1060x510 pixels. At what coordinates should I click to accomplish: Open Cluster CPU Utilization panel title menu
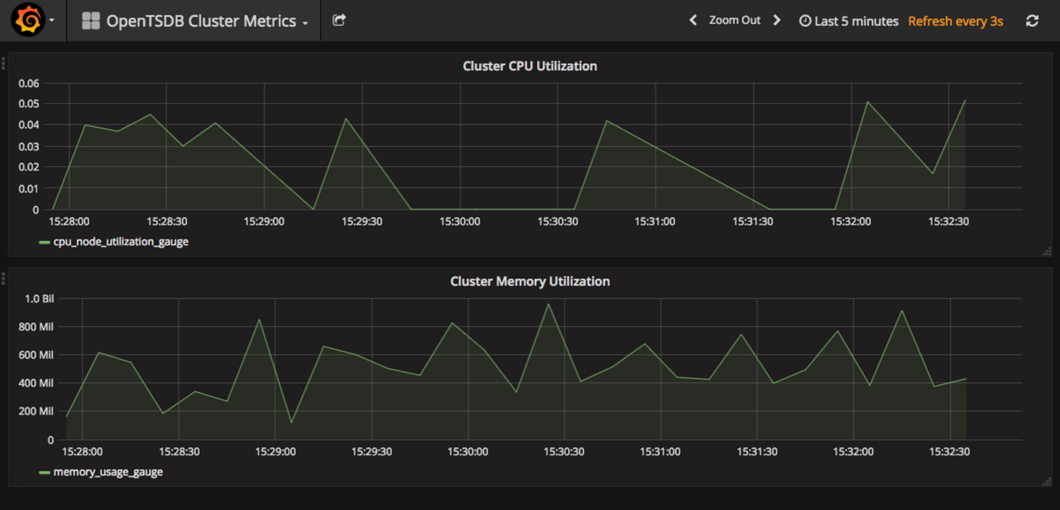pyautogui.click(x=529, y=66)
